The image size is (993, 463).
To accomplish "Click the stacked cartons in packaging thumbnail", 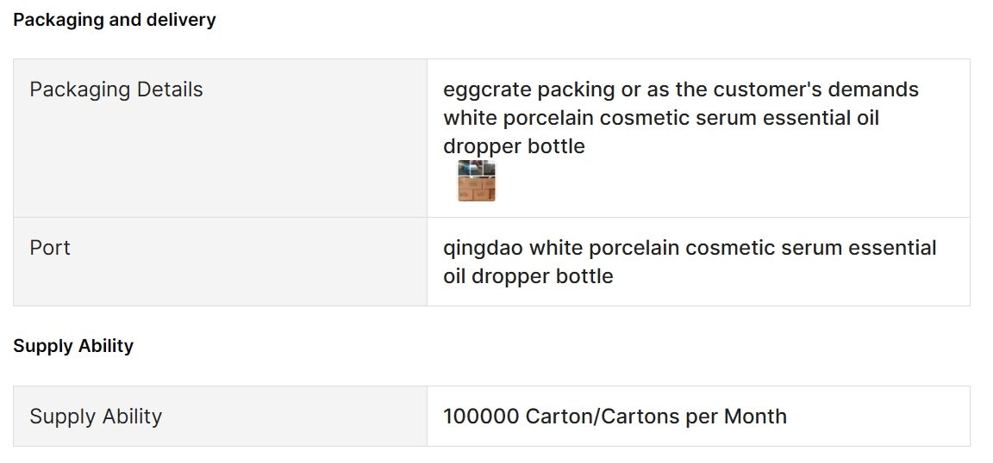I will click(x=476, y=188).
